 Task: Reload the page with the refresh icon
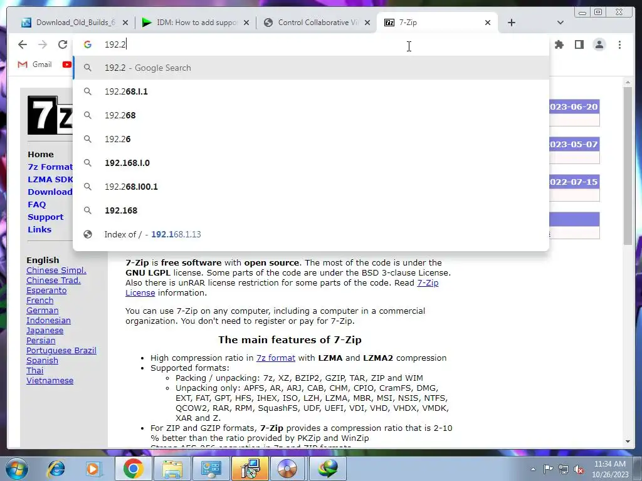[x=63, y=44]
